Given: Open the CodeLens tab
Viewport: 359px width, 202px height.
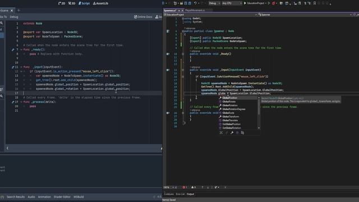Looking at the screenshot, I should [169, 194].
